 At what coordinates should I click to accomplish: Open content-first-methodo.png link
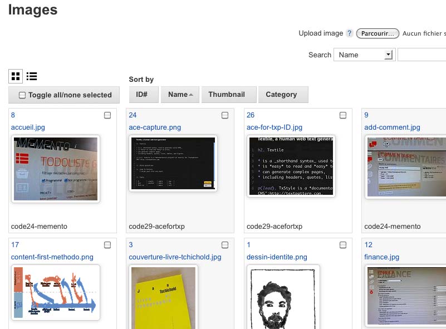click(x=52, y=257)
